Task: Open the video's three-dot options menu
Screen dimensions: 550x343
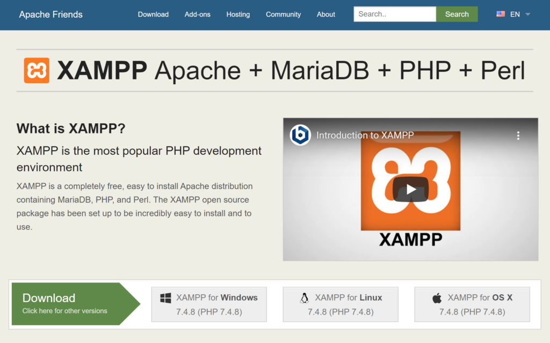Action: (518, 136)
